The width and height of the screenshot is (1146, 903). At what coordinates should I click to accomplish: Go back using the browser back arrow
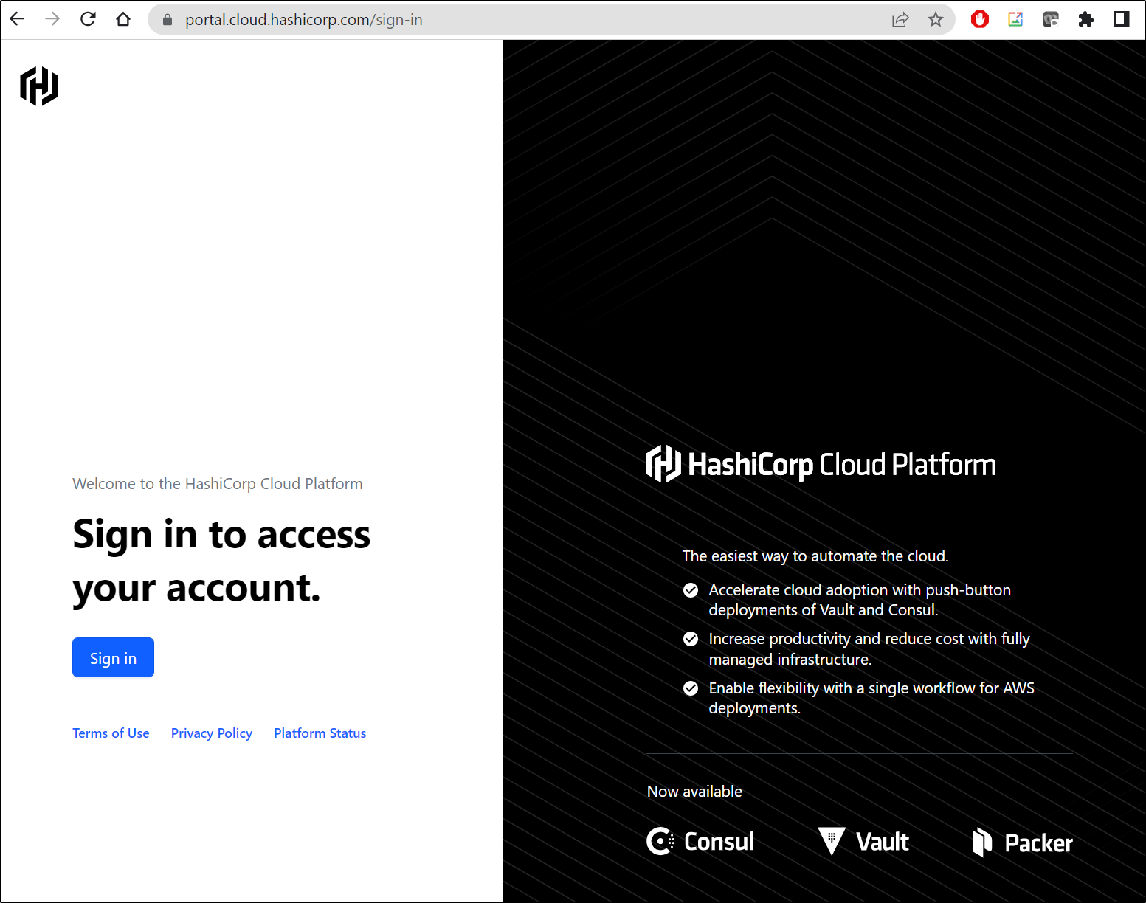(x=17, y=19)
